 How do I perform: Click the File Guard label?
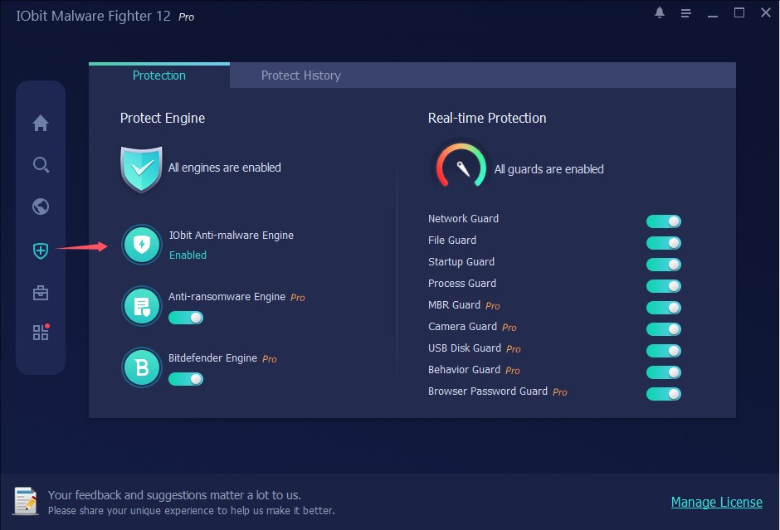(x=452, y=241)
